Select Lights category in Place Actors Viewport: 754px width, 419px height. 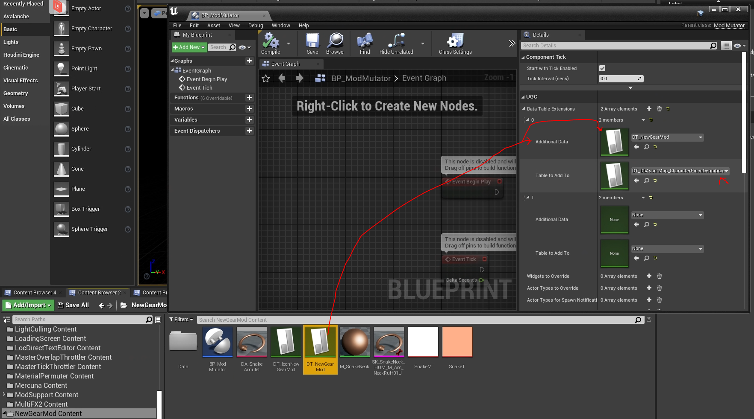coord(11,42)
